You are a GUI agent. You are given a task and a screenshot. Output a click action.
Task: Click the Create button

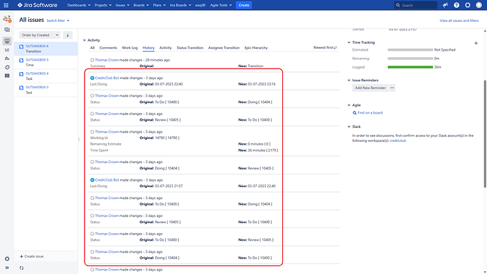coord(243,5)
